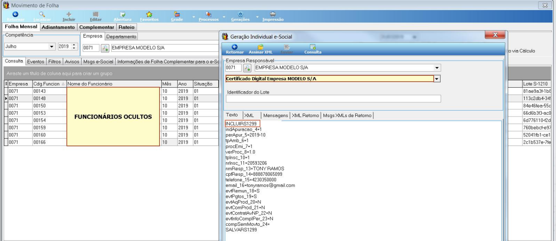This screenshot has height=241, width=556.
Task: Click Retornar in Geração Individual e-Social dialog
Action: click(x=234, y=49)
